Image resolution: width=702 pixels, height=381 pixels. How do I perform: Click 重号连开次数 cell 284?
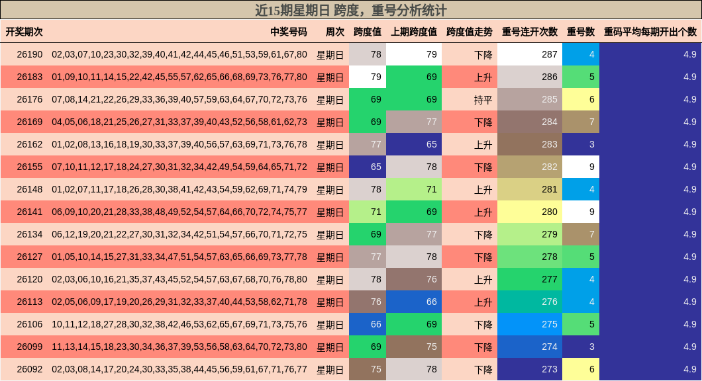[x=530, y=122]
